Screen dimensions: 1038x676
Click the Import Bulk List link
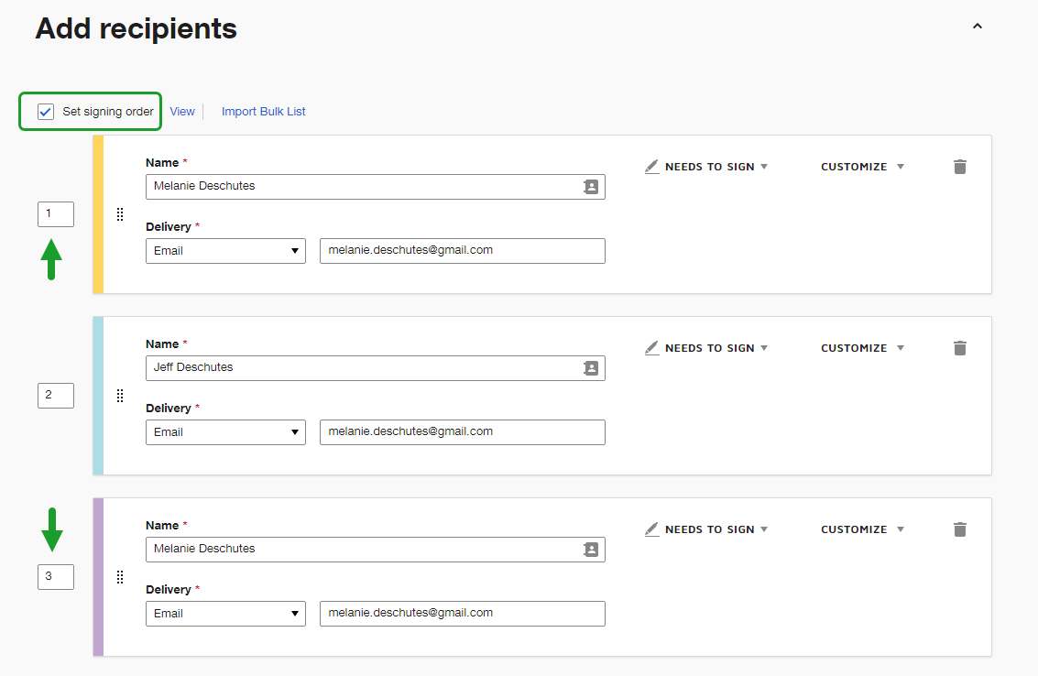pyautogui.click(x=263, y=112)
